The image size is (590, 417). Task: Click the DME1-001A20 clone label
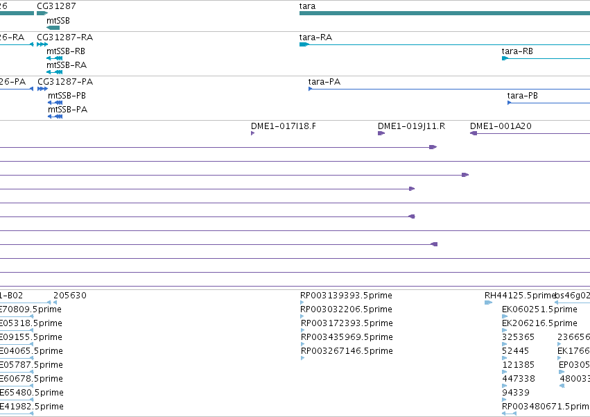(x=501, y=126)
